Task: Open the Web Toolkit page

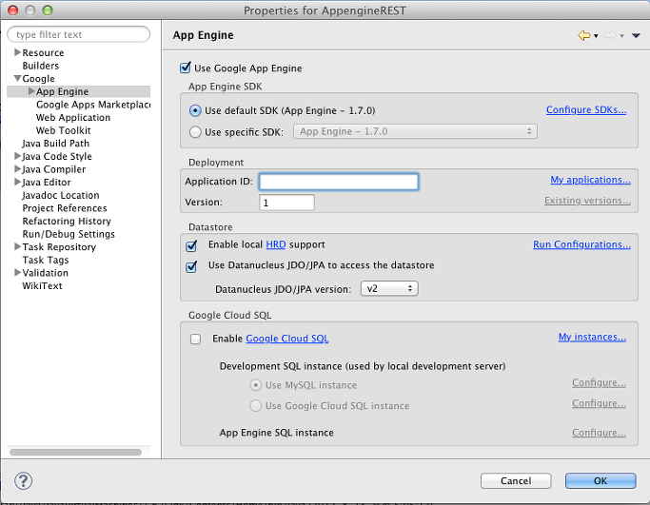Action: [x=63, y=130]
